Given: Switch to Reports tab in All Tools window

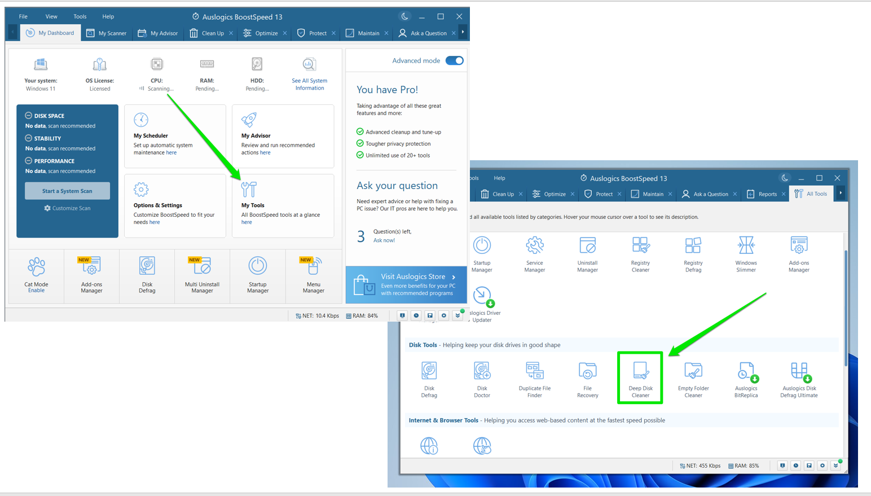Looking at the screenshot, I should 762,194.
